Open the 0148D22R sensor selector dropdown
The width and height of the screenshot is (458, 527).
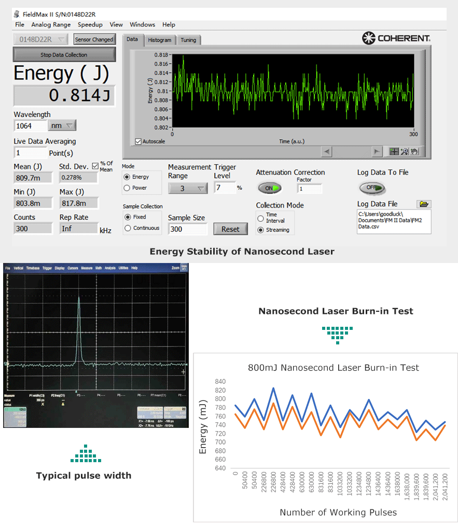40,39
